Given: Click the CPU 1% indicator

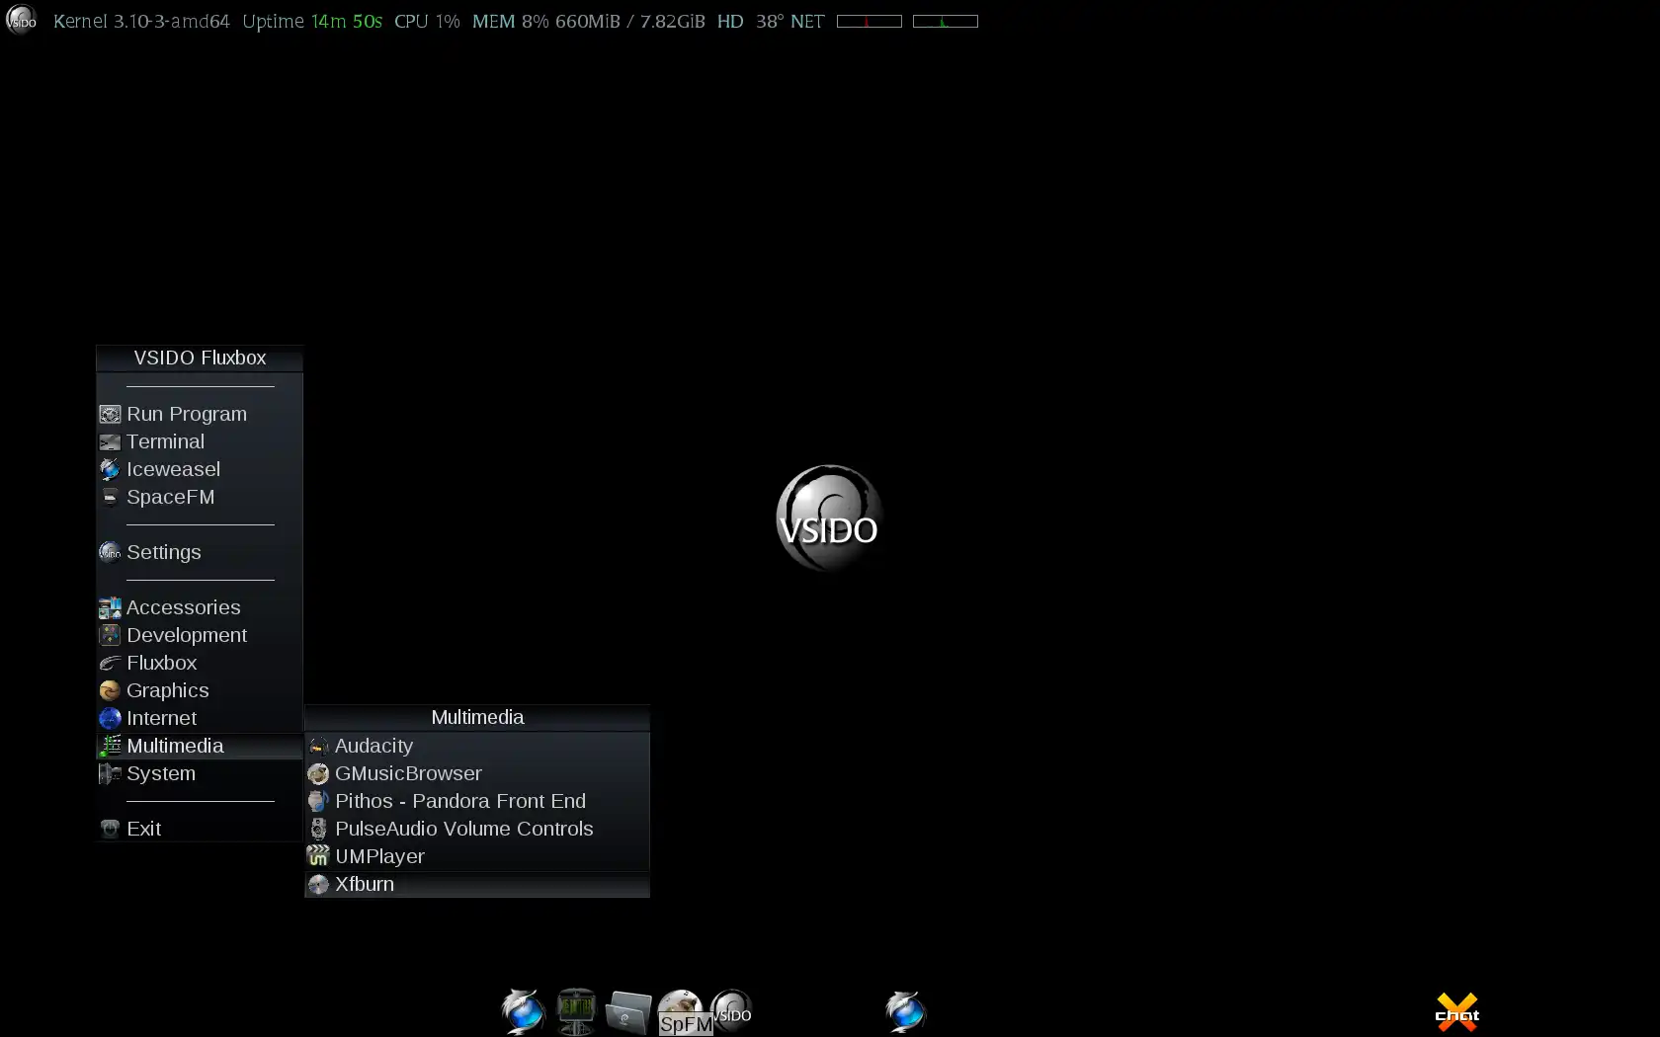Looking at the screenshot, I should 427,21.
